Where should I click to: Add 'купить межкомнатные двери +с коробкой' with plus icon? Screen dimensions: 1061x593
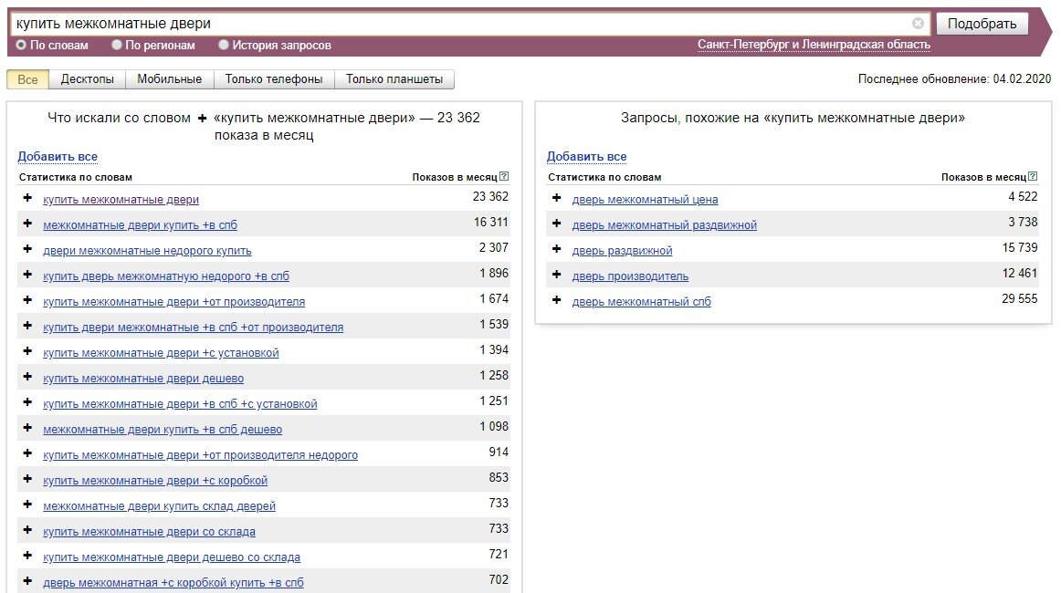pyautogui.click(x=27, y=479)
